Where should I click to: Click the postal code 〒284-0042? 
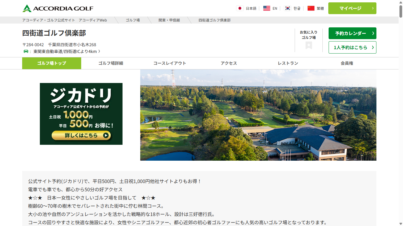(x=33, y=45)
